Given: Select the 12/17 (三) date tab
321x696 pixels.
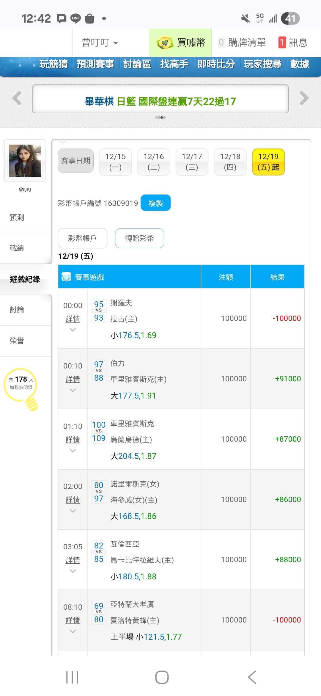Looking at the screenshot, I should click(192, 162).
